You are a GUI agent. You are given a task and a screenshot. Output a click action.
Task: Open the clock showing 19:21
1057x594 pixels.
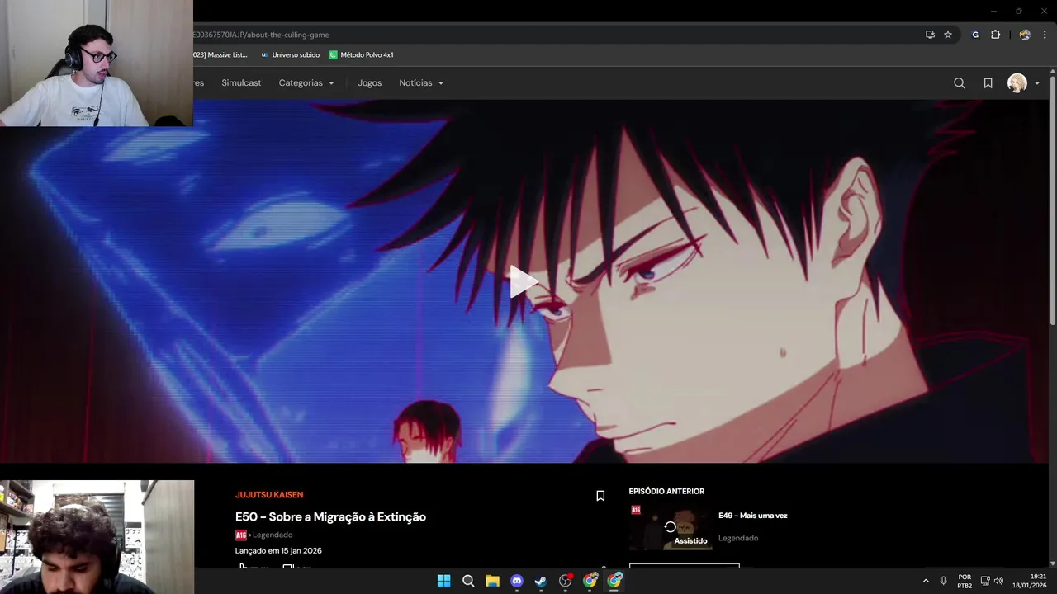tap(1031, 581)
